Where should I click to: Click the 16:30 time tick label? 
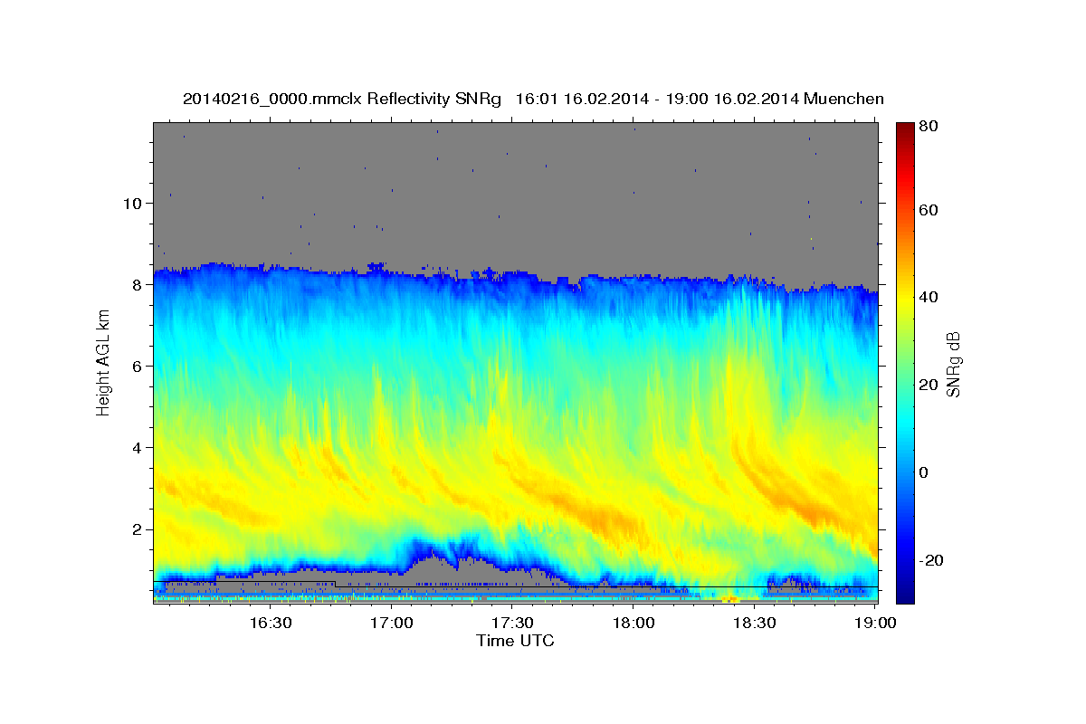pyautogui.click(x=271, y=623)
